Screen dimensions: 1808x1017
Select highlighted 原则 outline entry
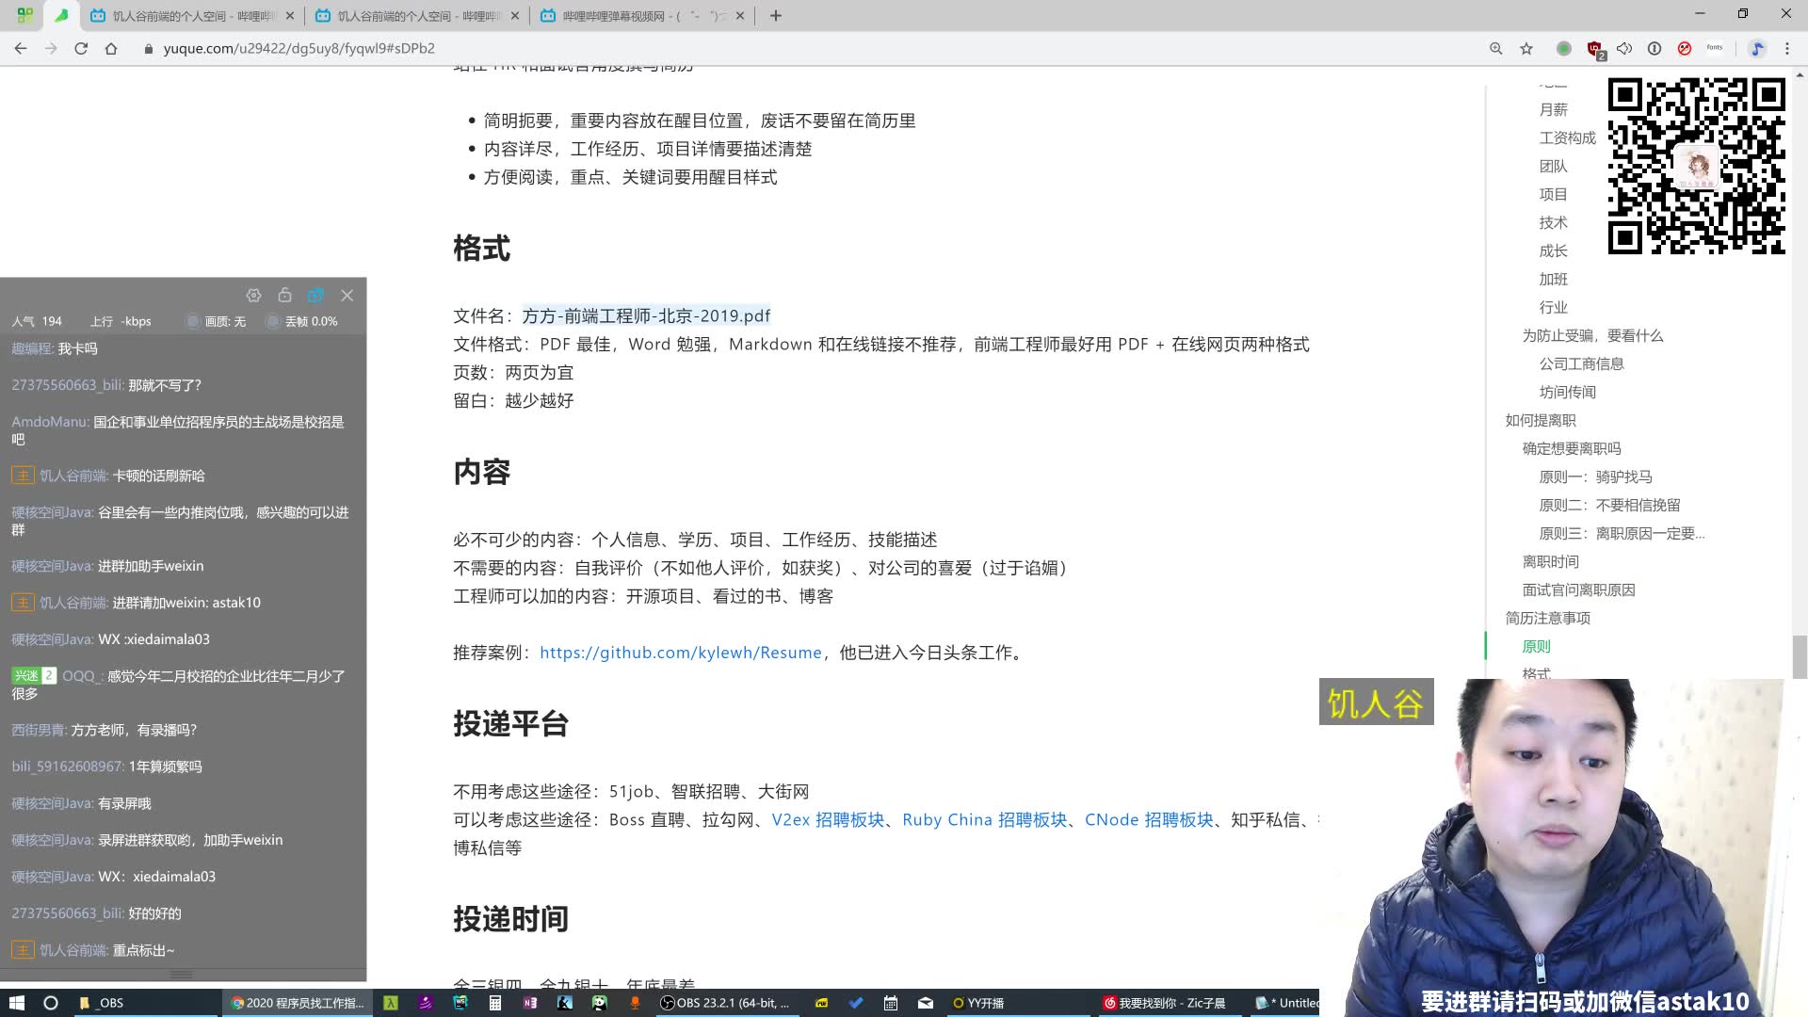[x=1536, y=647]
